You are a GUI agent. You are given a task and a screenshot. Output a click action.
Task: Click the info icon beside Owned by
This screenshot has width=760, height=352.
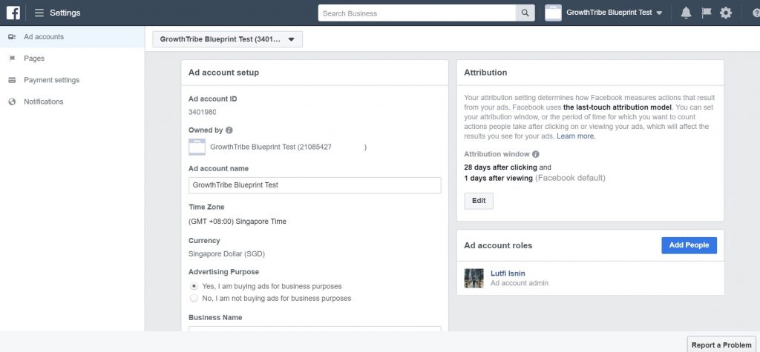[x=229, y=130]
